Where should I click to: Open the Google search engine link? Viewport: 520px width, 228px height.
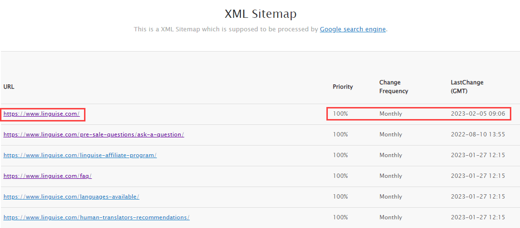(353, 29)
